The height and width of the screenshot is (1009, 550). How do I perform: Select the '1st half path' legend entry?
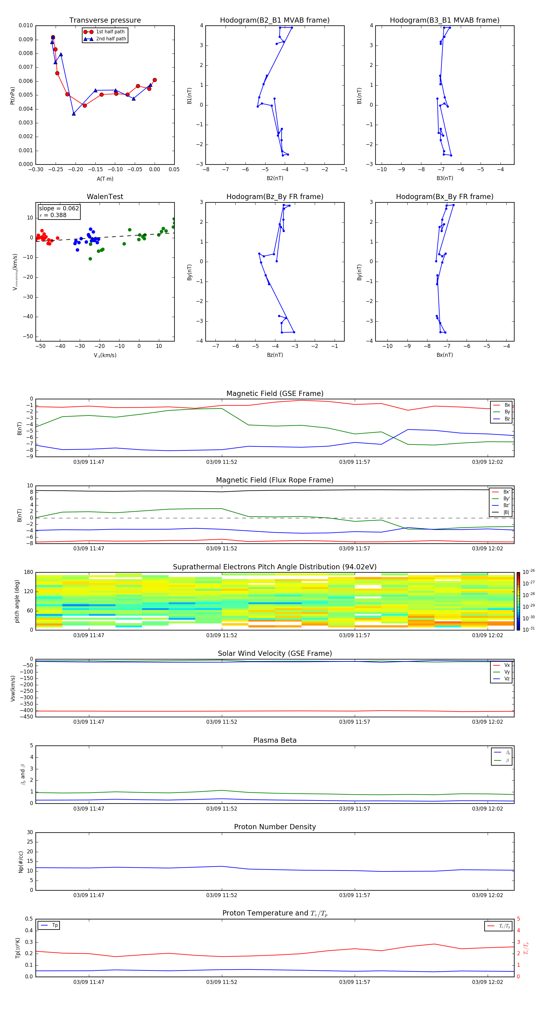(x=105, y=32)
